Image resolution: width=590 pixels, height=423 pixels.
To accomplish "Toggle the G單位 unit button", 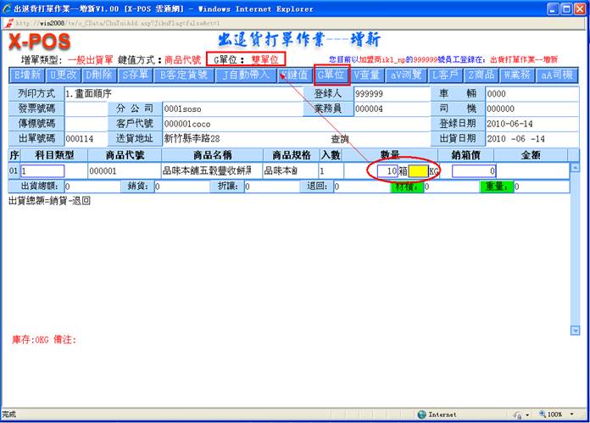I will pyautogui.click(x=331, y=75).
